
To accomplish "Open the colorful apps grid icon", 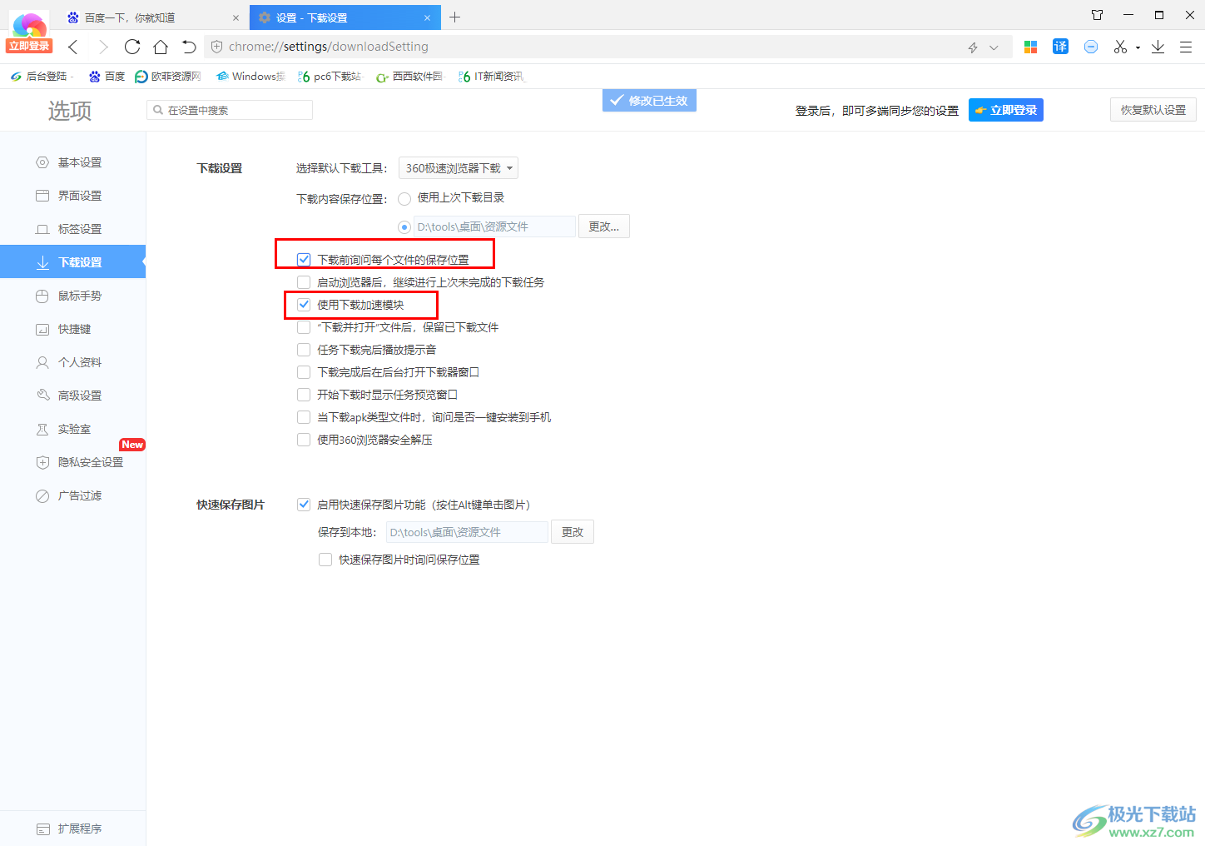I will [1030, 47].
